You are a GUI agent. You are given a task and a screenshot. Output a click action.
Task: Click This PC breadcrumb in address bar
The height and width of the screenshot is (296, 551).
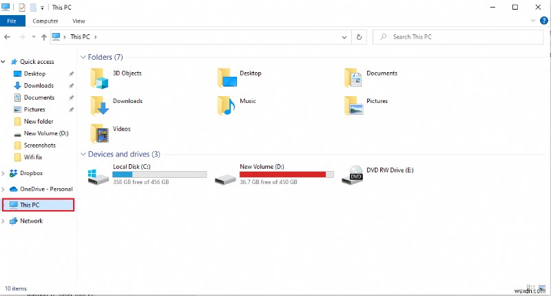pos(80,37)
